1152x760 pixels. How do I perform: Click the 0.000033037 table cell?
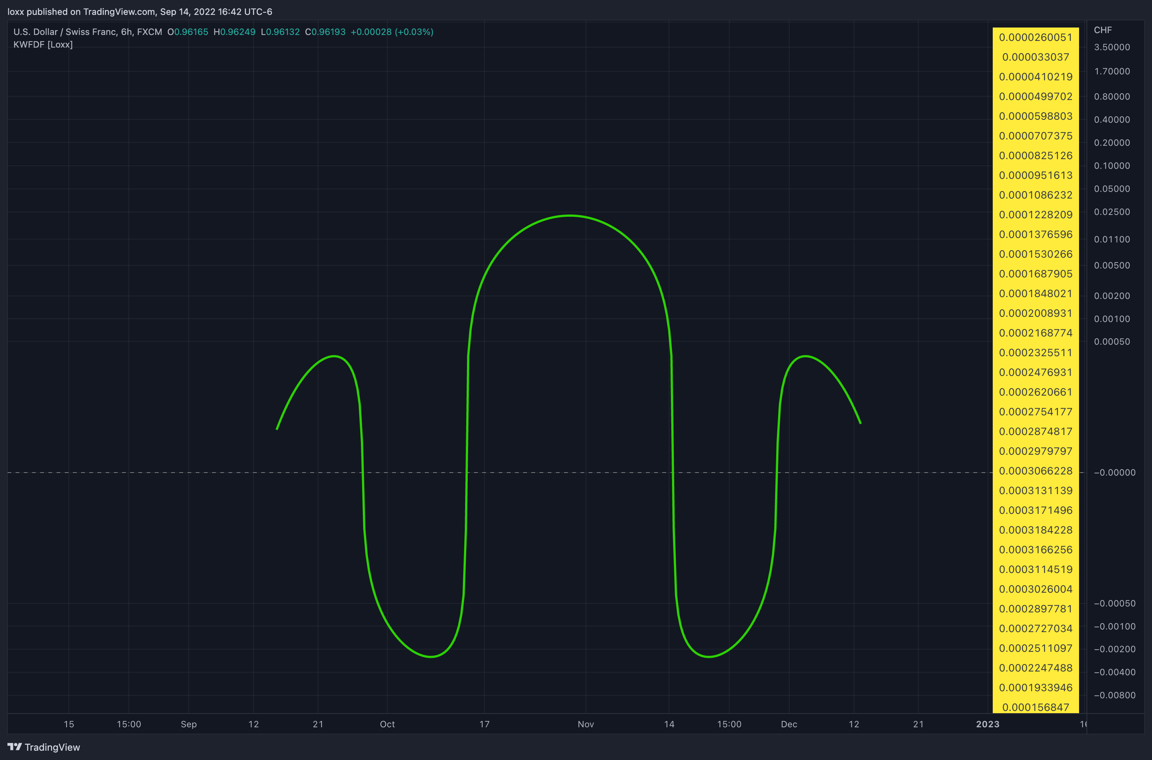[1036, 57]
